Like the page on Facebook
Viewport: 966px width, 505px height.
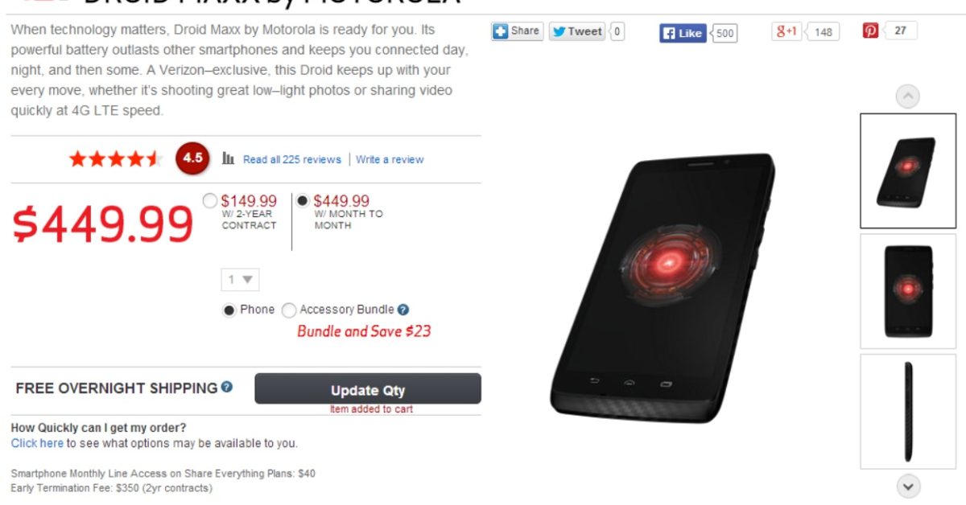[683, 33]
